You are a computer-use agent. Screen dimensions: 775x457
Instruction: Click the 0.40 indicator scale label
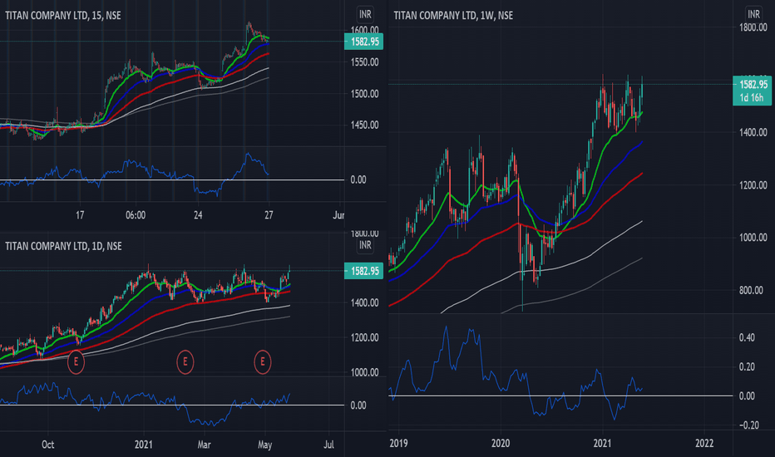(747, 337)
